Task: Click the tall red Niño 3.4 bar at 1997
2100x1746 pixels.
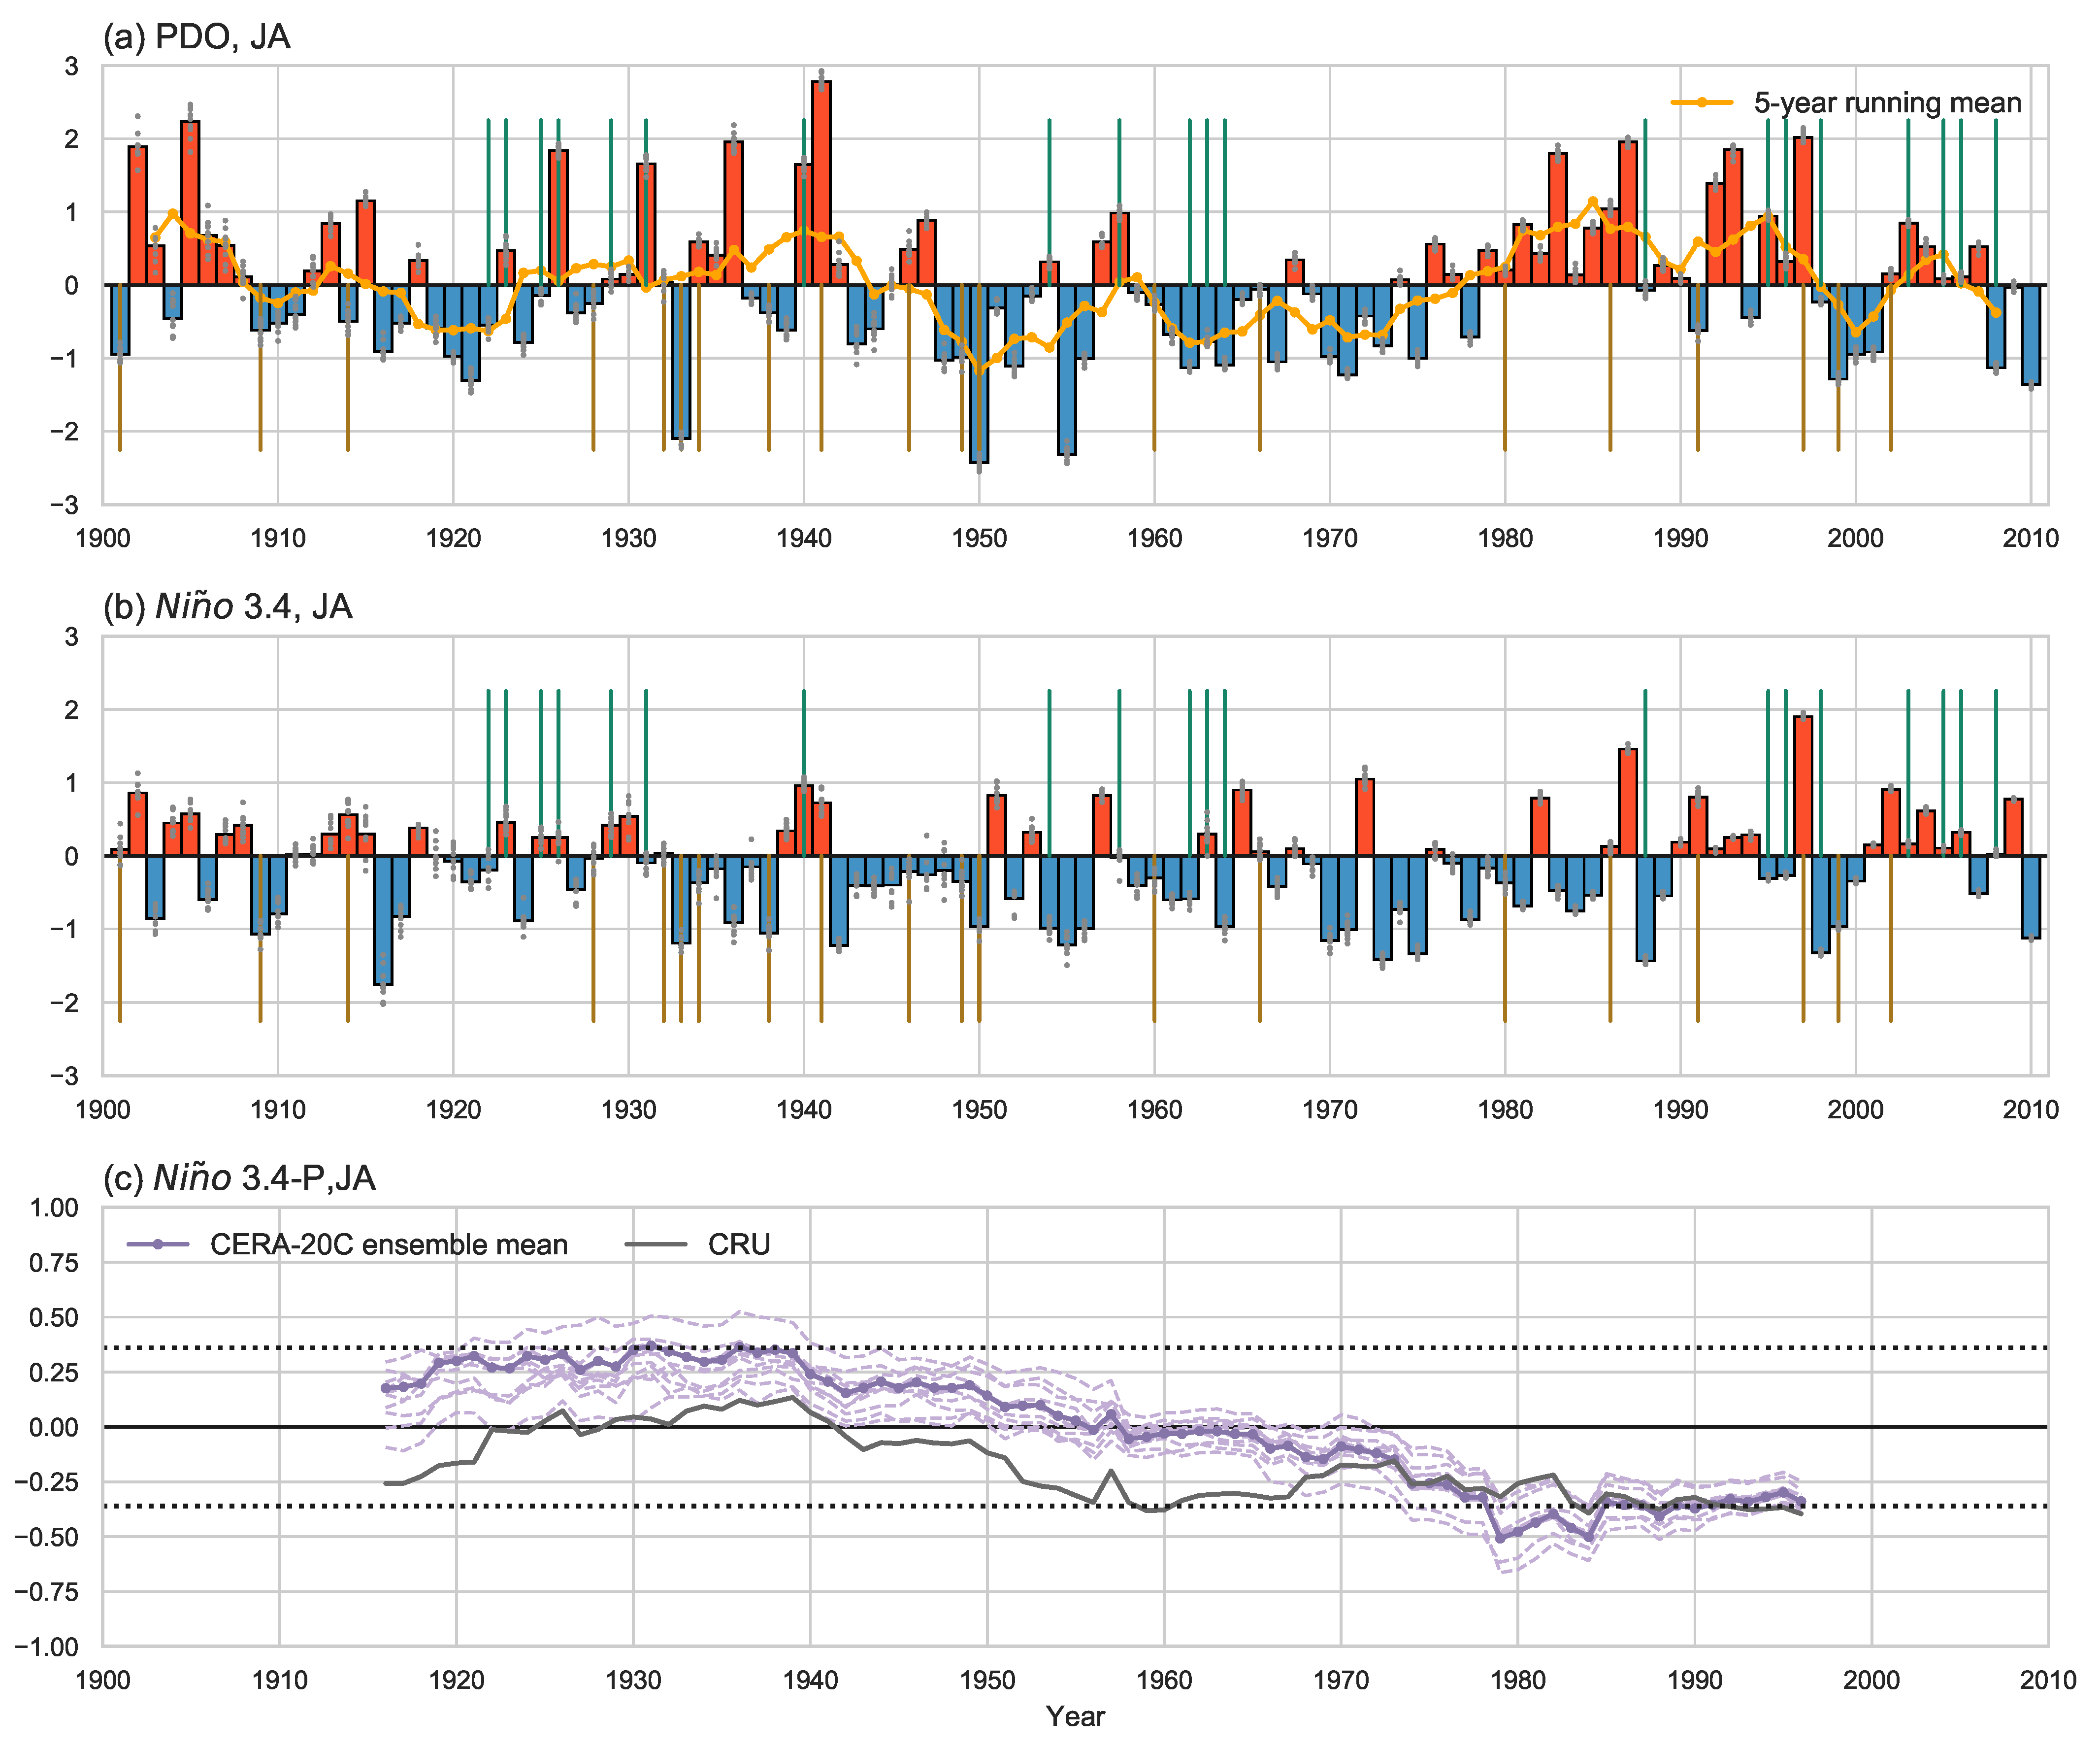Action: coord(1803,785)
